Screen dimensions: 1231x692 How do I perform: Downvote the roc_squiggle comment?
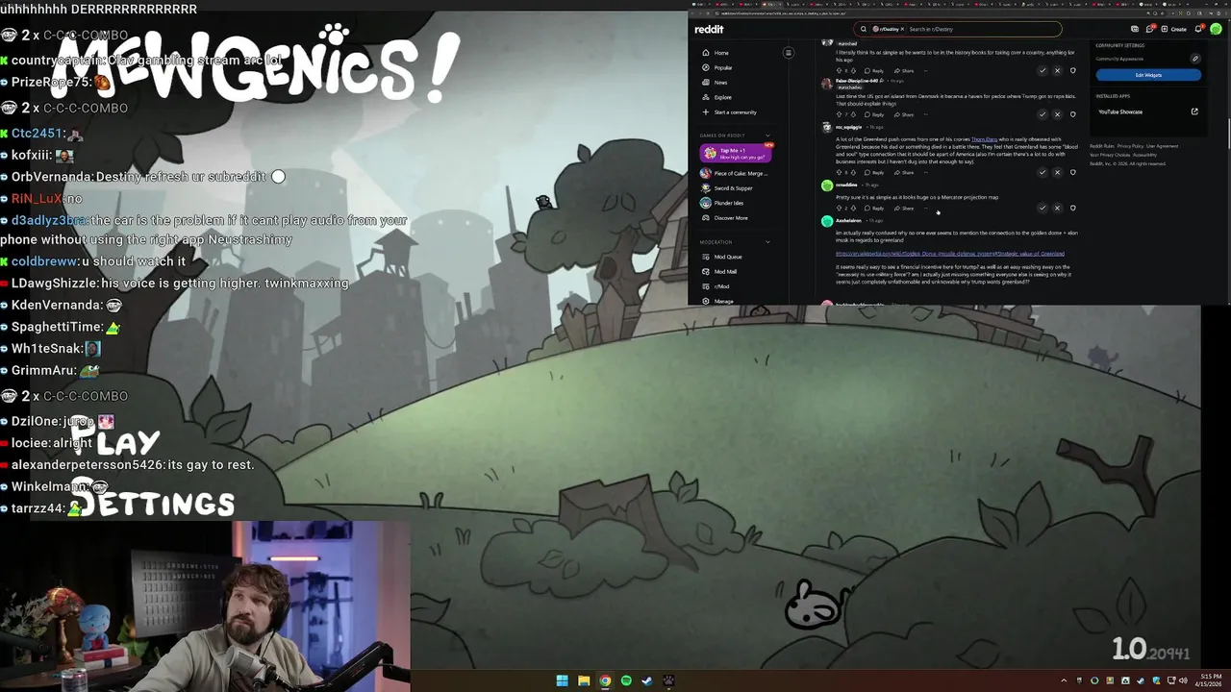coord(853,173)
